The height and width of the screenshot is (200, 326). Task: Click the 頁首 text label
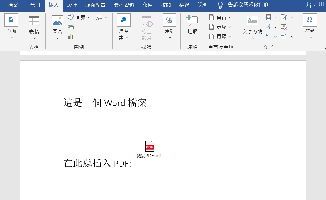click(x=222, y=17)
